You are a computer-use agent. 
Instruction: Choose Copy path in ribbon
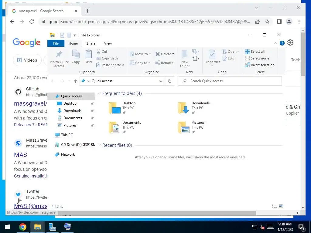pos(107,58)
